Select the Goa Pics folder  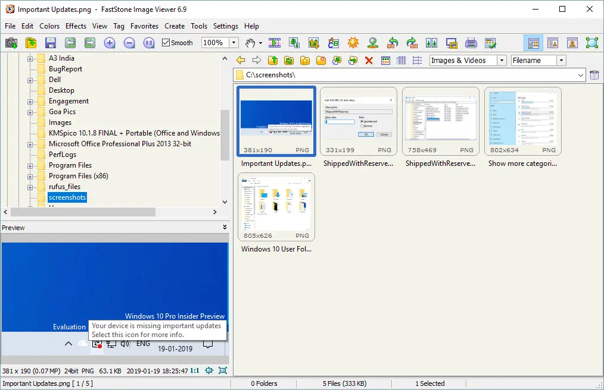click(62, 112)
